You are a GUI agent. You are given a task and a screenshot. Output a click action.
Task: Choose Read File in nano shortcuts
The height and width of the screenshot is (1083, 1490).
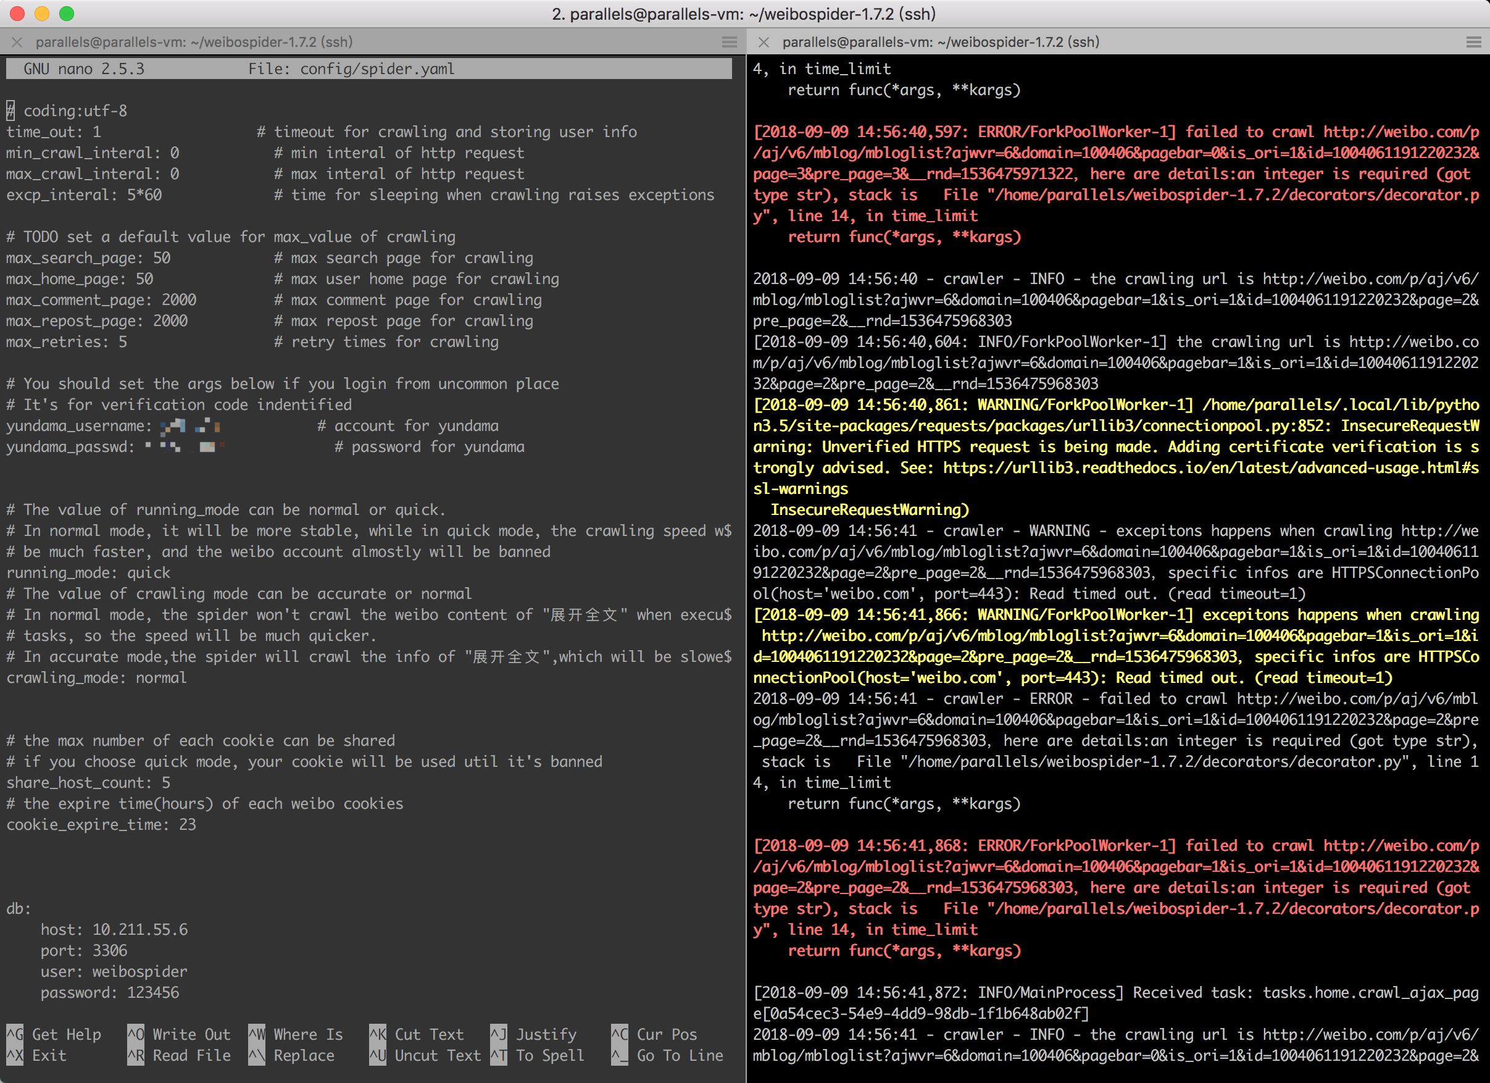pos(179,1055)
